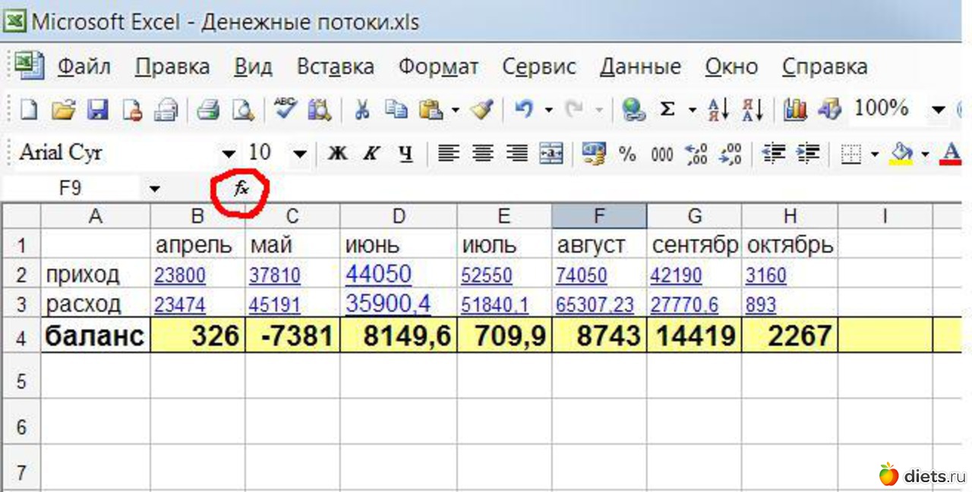Select the Cut scissors icon
Screen dimensions: 972x492
tap(361, 110)
